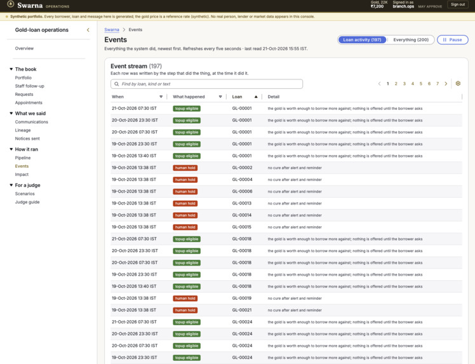Open the What happened column filter dropdown

pos(220,97)
